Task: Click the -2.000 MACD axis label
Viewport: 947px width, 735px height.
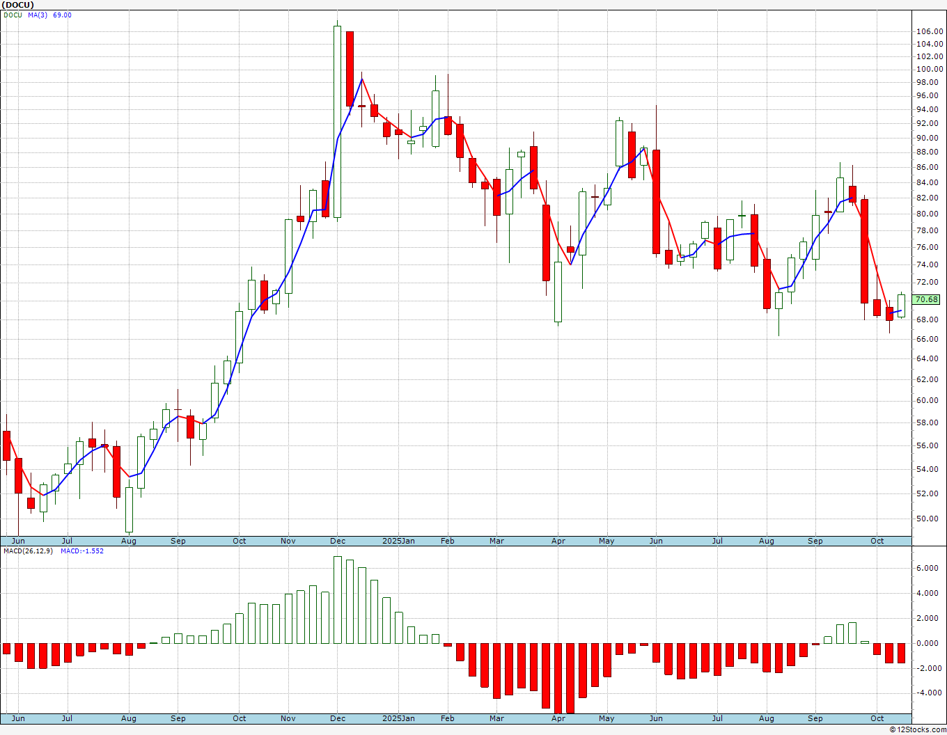Action: pyautogui.click(x=928, y=668)
